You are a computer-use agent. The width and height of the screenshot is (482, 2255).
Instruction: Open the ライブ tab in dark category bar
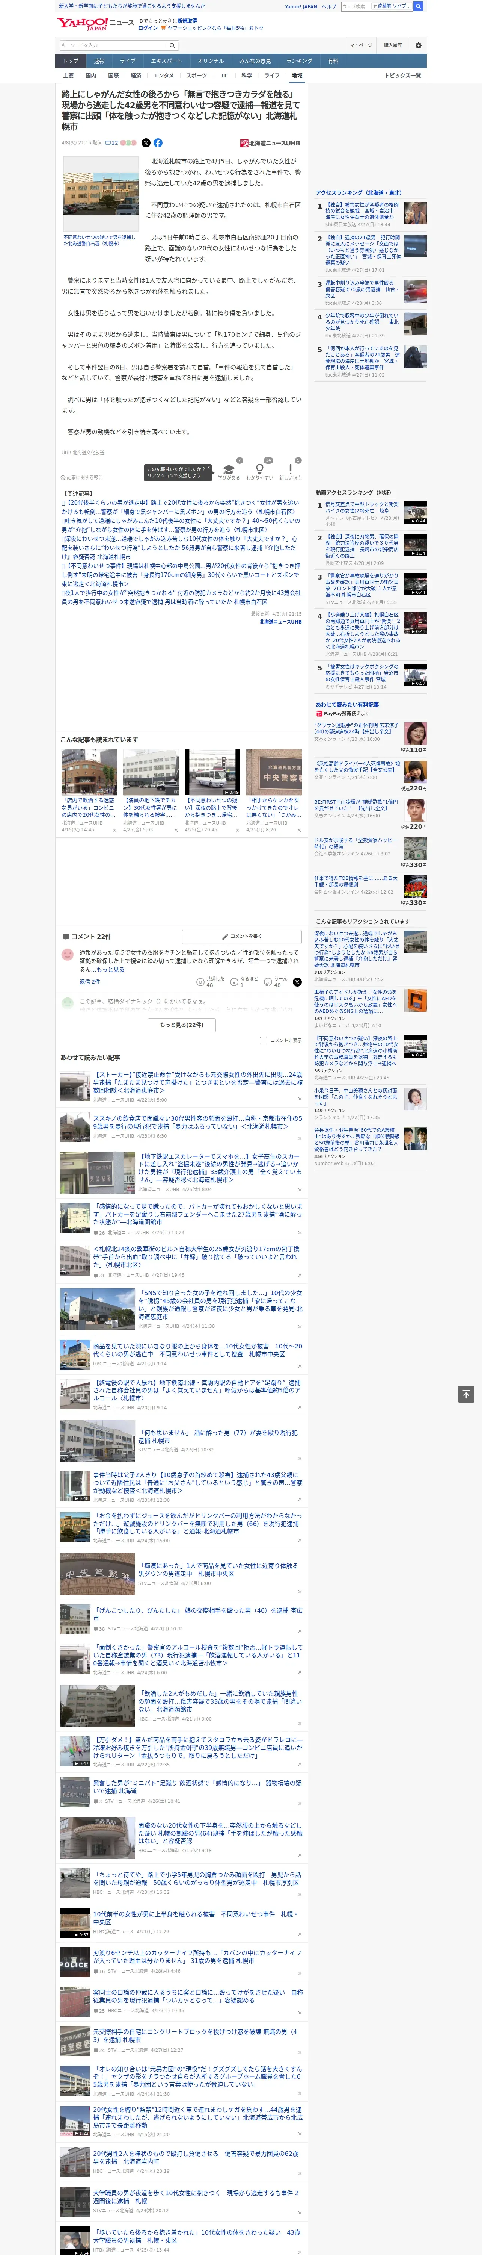[128, 61]
